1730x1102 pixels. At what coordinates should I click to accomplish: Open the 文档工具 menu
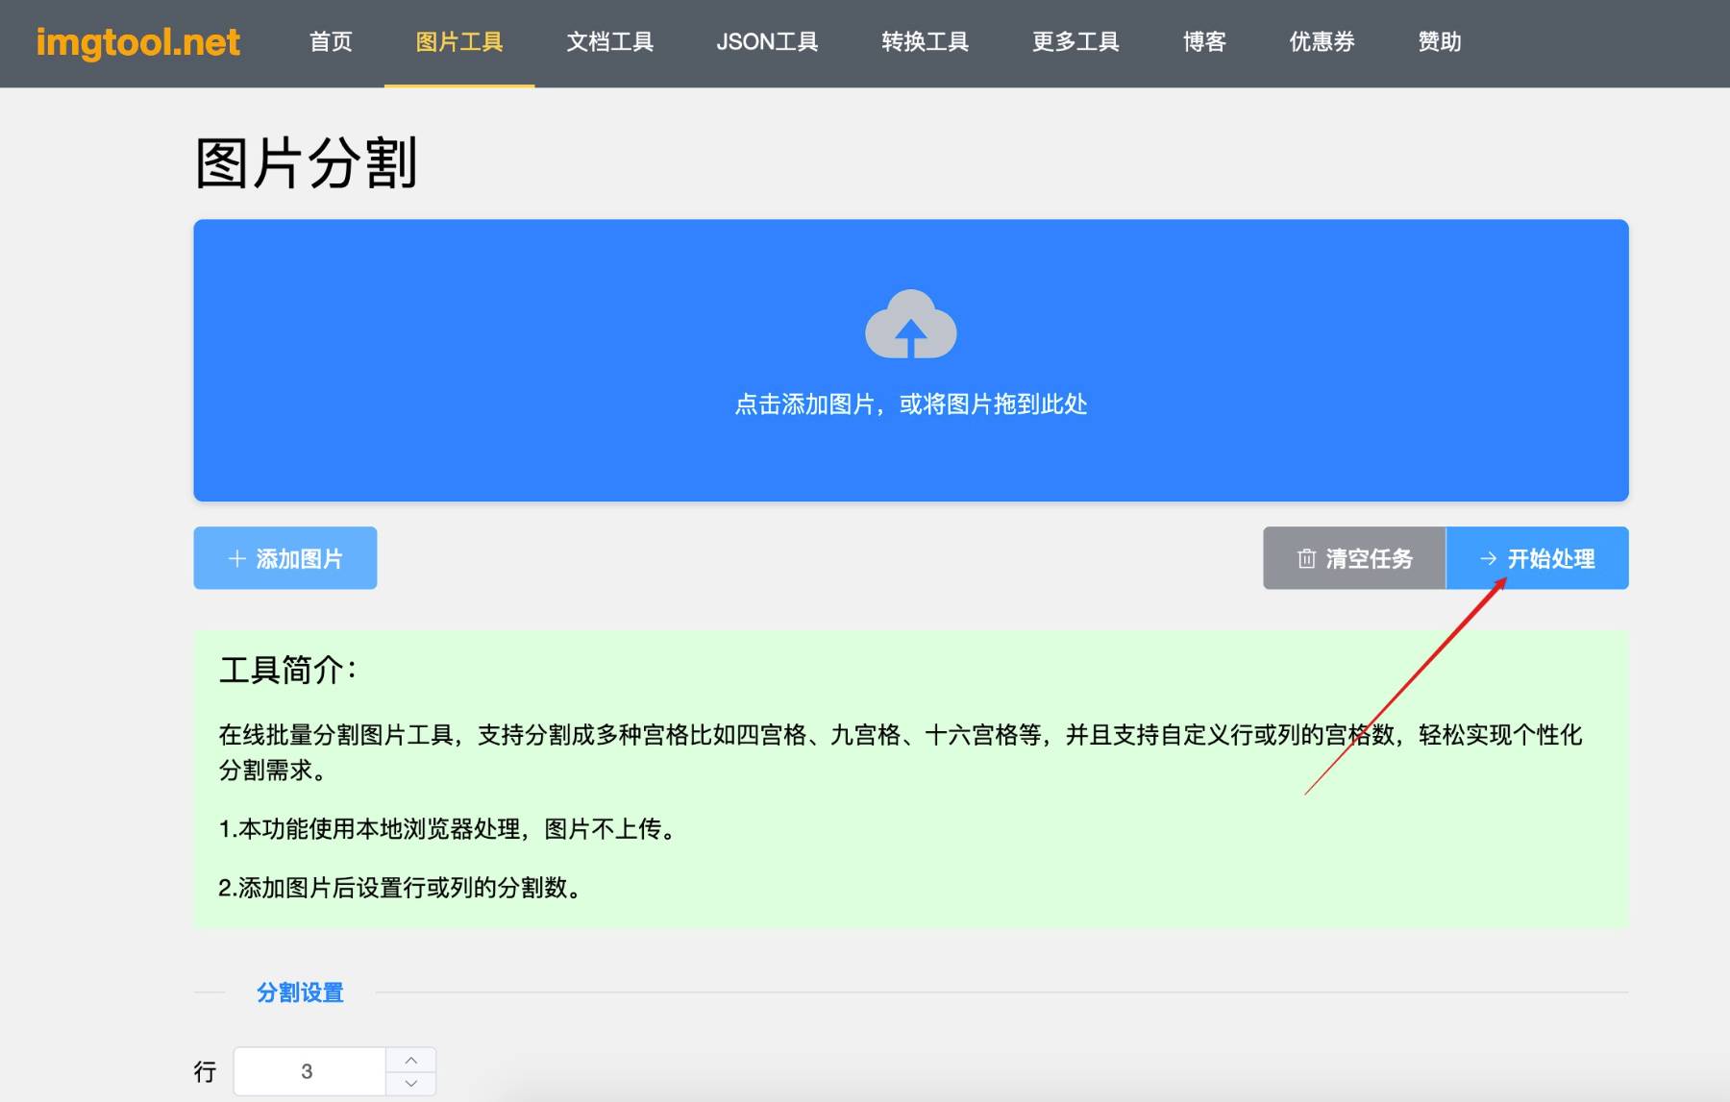click(609, 42)
